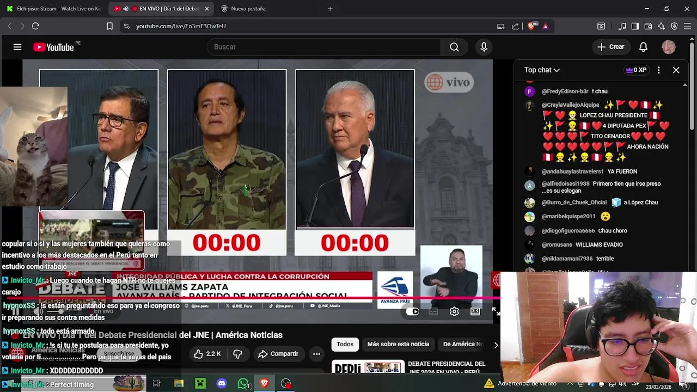Viewport: 697px width, 392px height.
Task: Close the live chat panel
Action: click(676, 70)
